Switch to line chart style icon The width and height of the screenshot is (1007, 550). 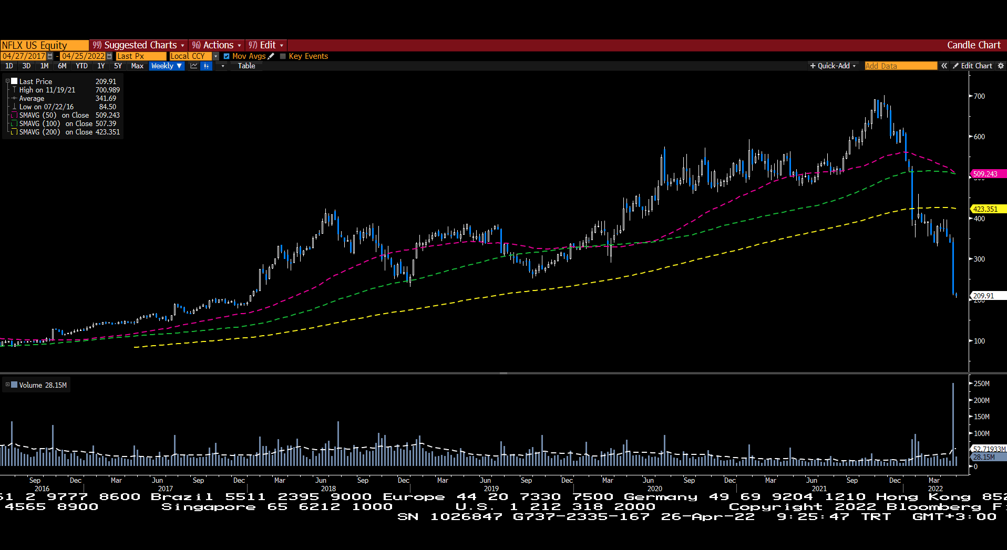tap(194, 66)
